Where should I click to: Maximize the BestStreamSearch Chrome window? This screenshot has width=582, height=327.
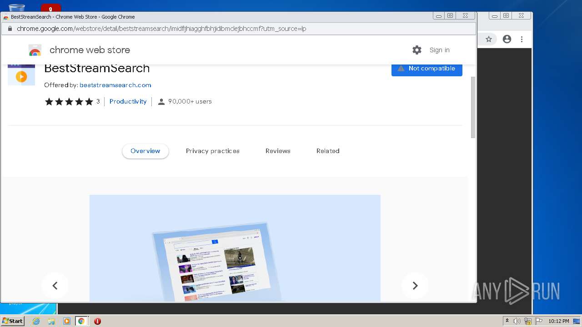point(450,16)
